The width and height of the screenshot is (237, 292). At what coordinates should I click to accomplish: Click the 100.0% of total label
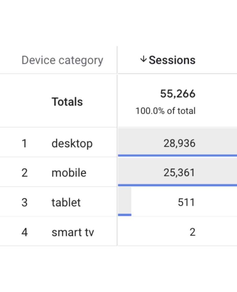(x=166, y=110)
